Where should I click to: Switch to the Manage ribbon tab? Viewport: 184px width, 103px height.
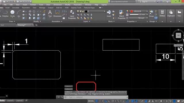42,8
